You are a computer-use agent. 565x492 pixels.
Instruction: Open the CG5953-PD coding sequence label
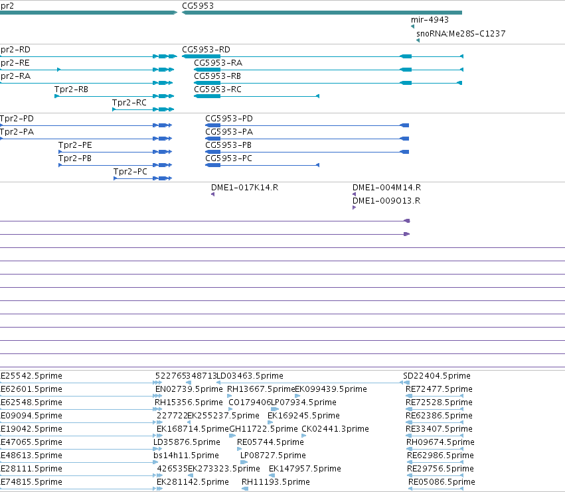pos(229,119)
